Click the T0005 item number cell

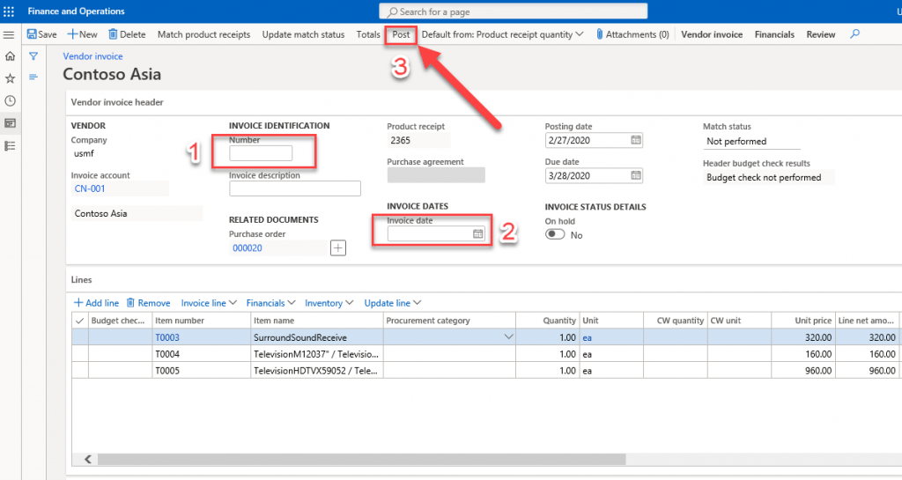coord(202,371)
